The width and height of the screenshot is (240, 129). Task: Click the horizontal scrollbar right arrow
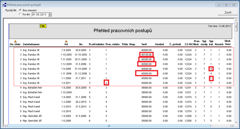[x=232, y=126]
